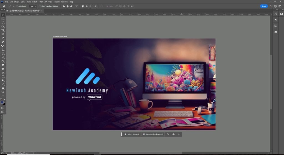
Task: Select the Clone Stamp tool
Action: tap(3, 49)
